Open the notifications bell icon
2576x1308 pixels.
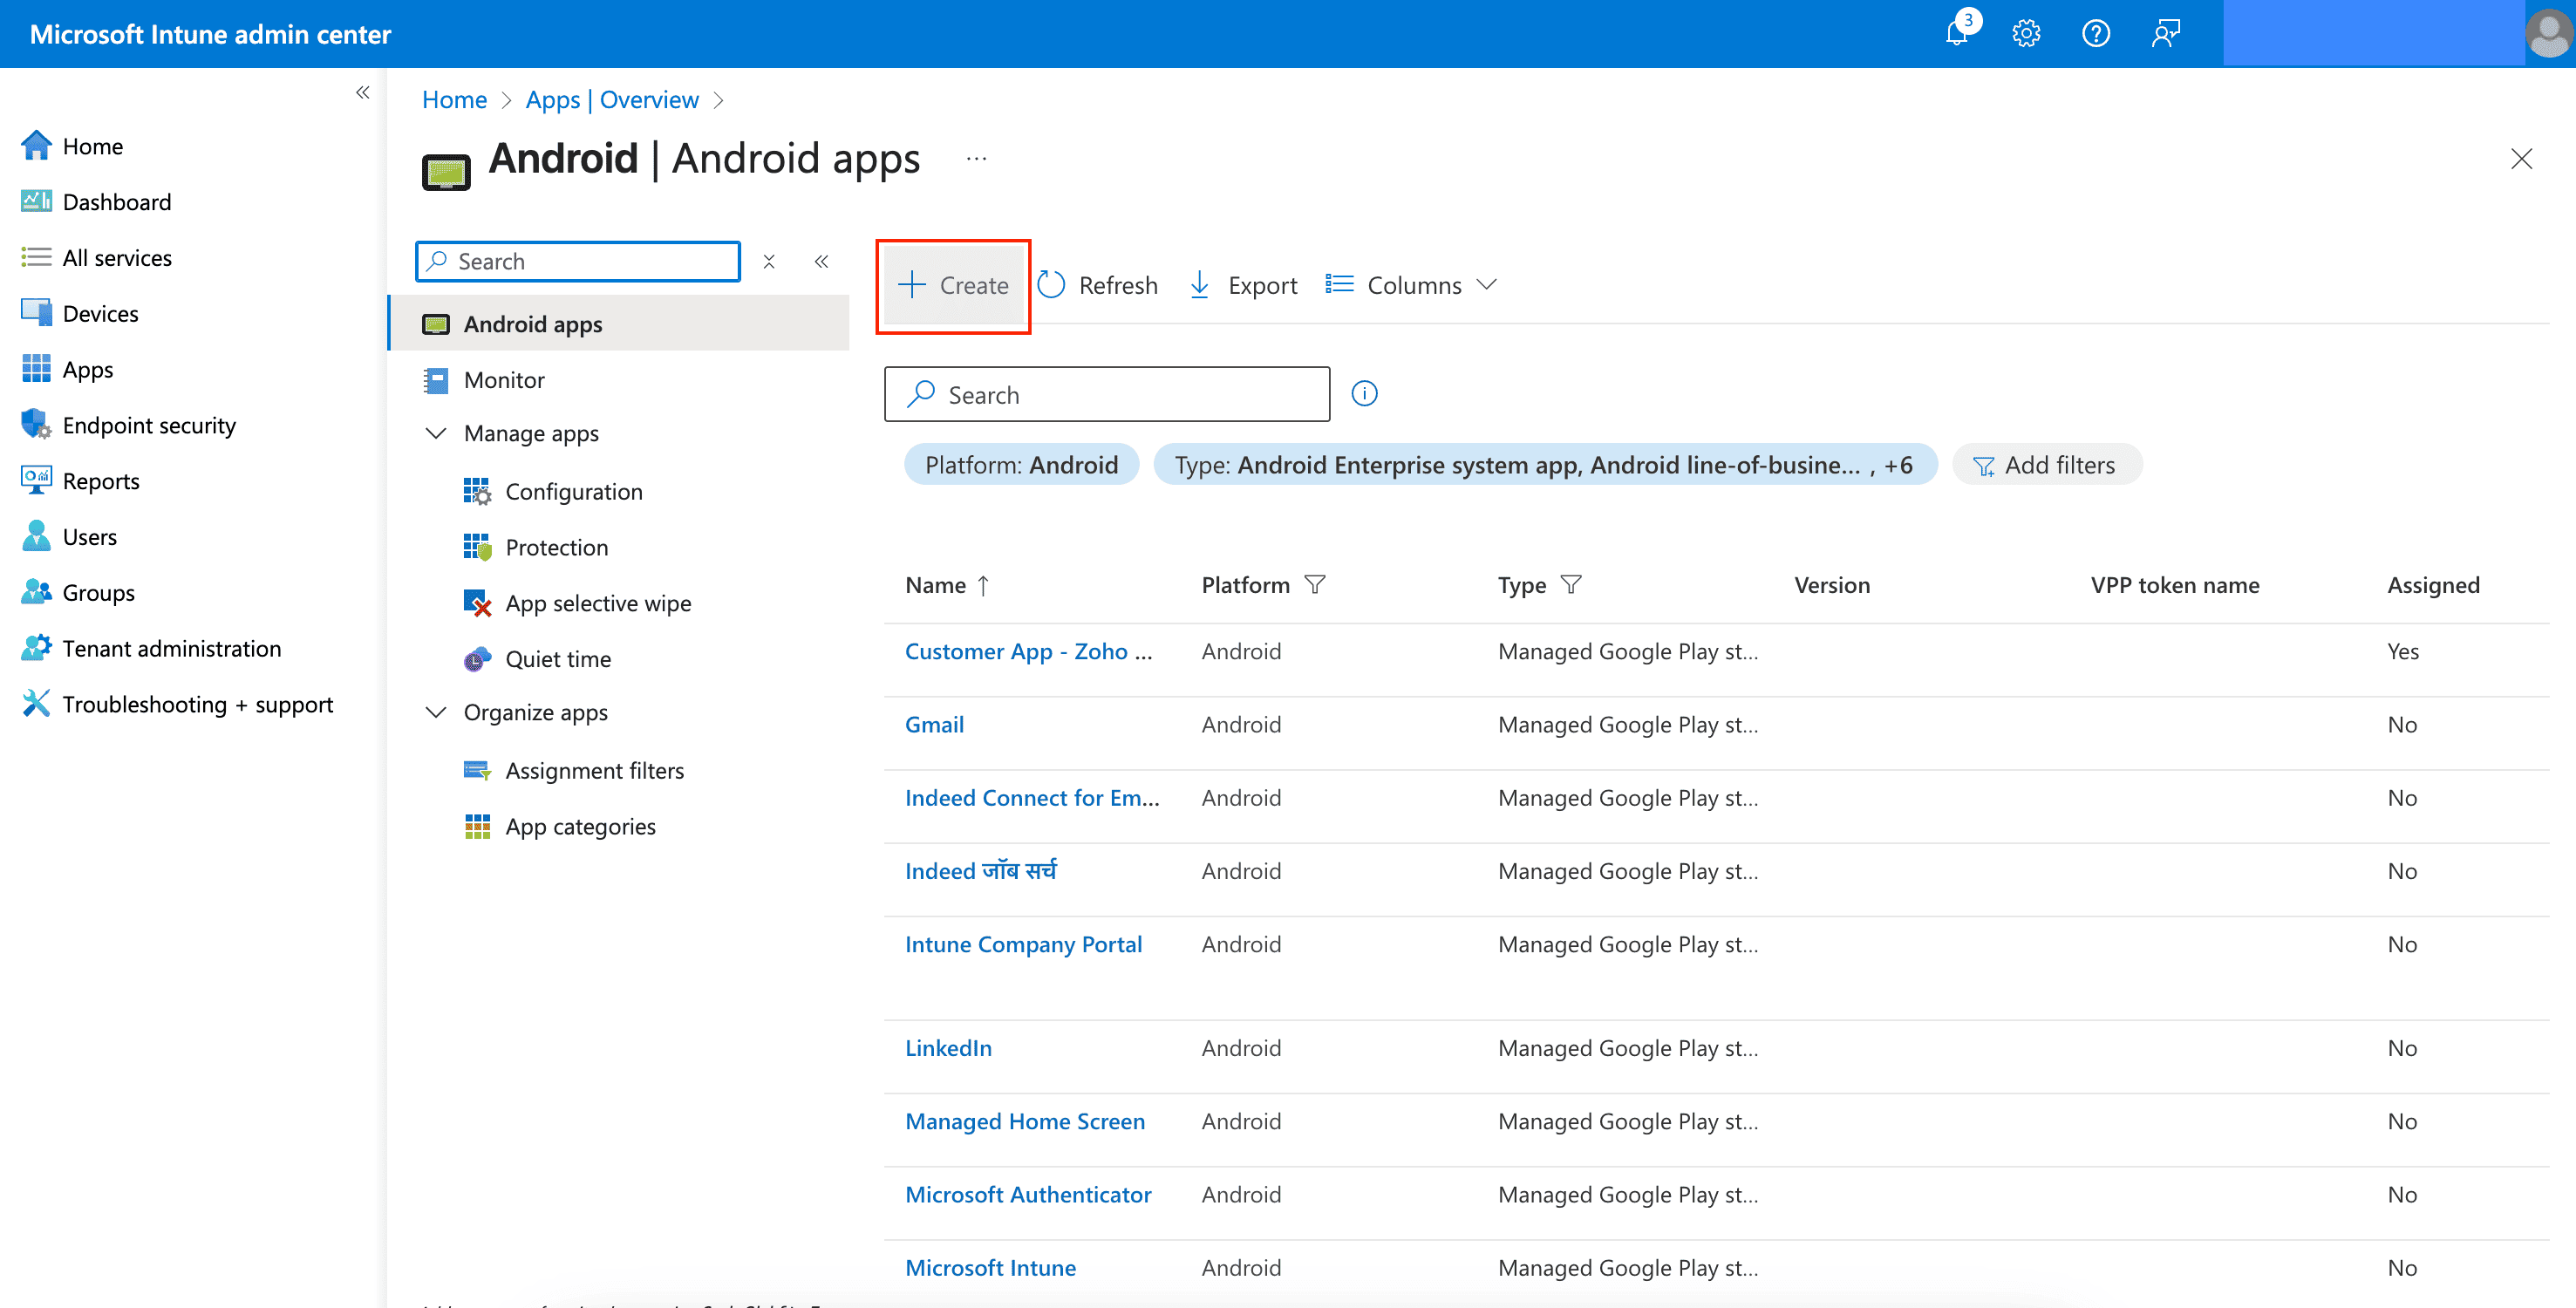pos(1957,33)
